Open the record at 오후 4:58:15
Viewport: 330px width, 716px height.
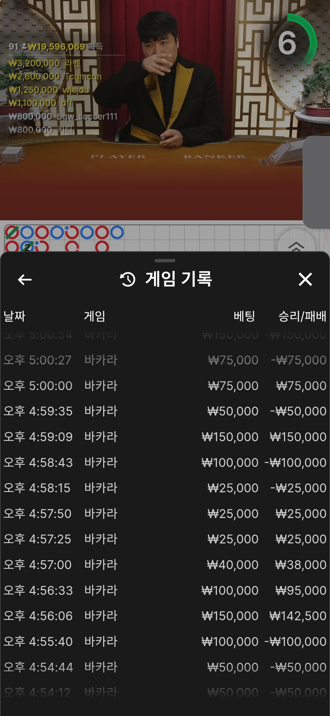(x=165, y=488)
